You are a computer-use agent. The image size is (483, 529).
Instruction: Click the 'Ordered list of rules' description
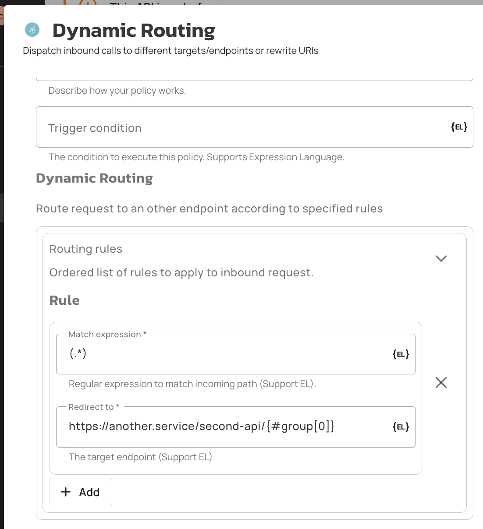tap(181, 273)
